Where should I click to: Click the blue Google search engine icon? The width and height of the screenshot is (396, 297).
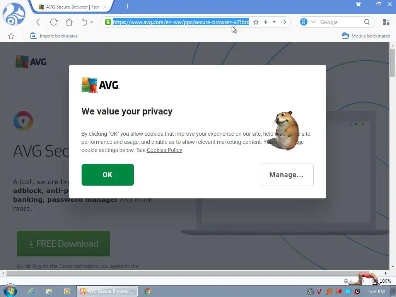(304, 22)
